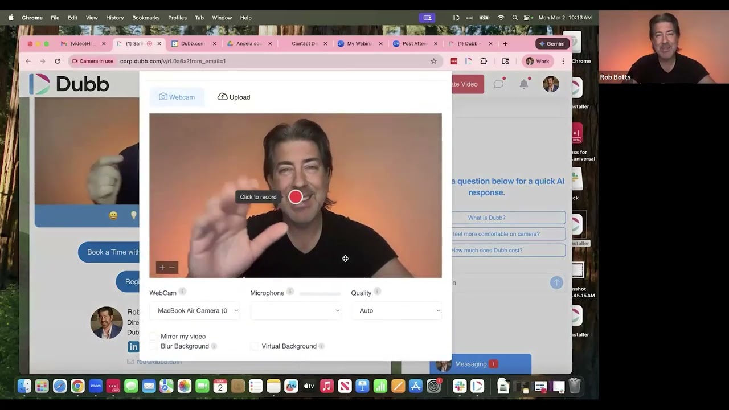
Task: Zoom out webcam preview with minus icon
Action: point(172,268)
